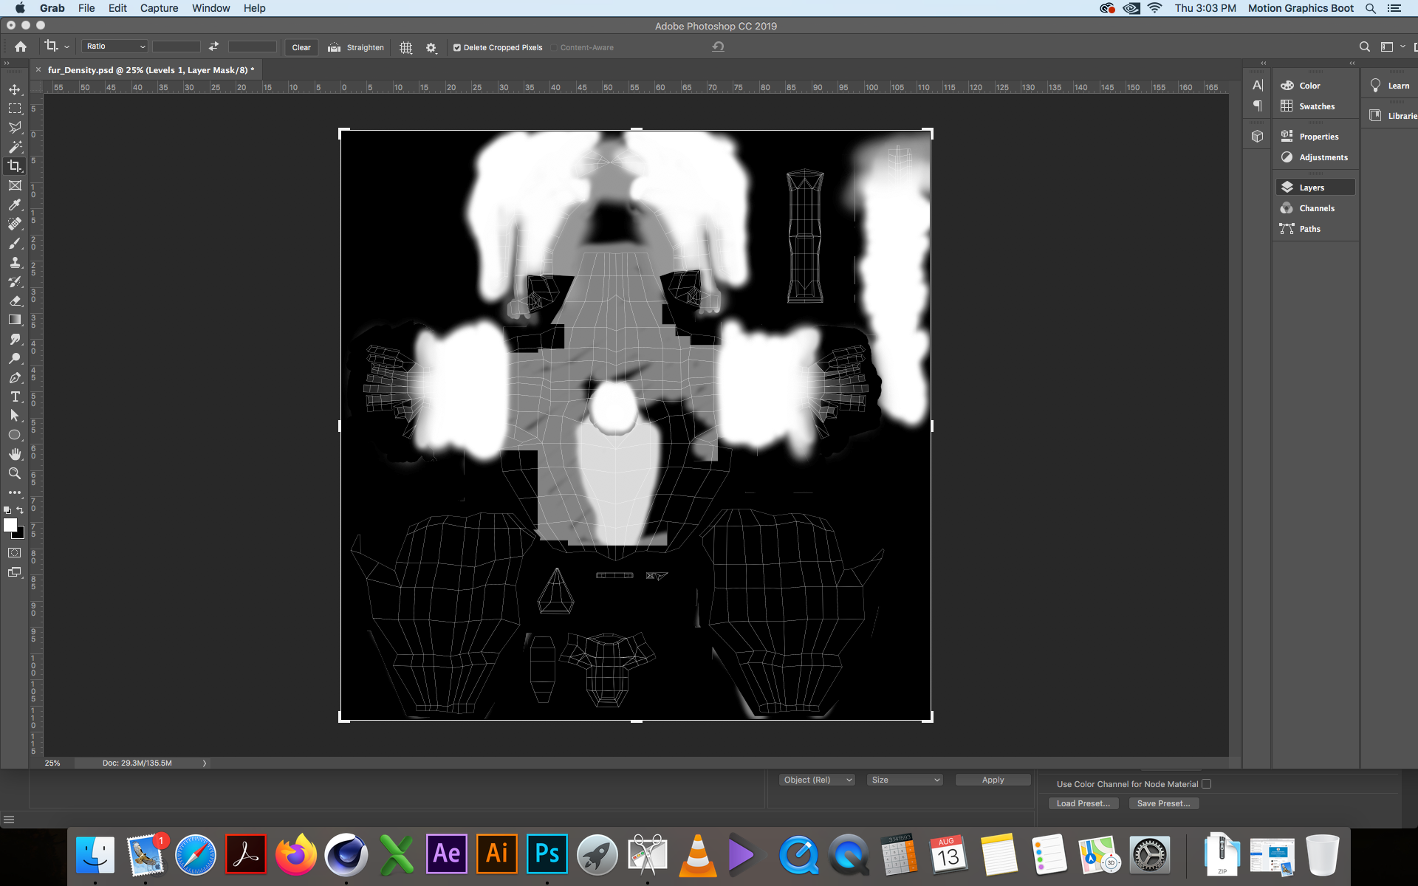1418x886 pixels.
Task: Open the Channels panel tab
Action: (x=1316, y=208)
